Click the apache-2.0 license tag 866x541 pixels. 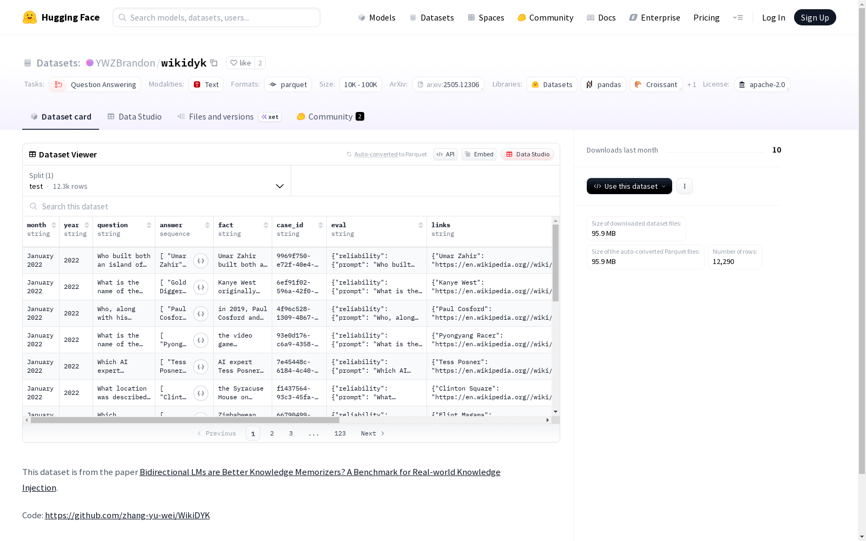point(762,84)
